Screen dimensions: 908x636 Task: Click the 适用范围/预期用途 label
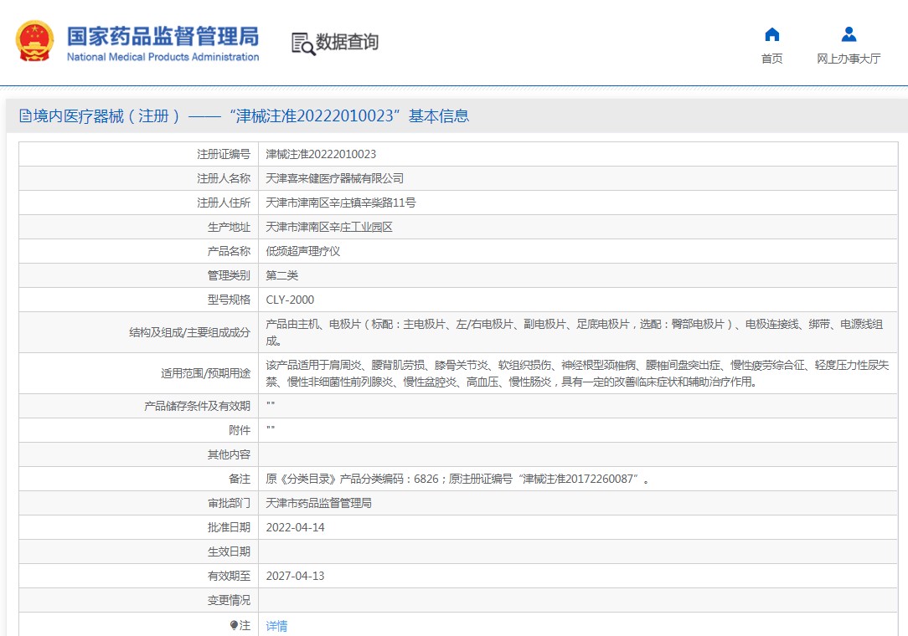205,373
